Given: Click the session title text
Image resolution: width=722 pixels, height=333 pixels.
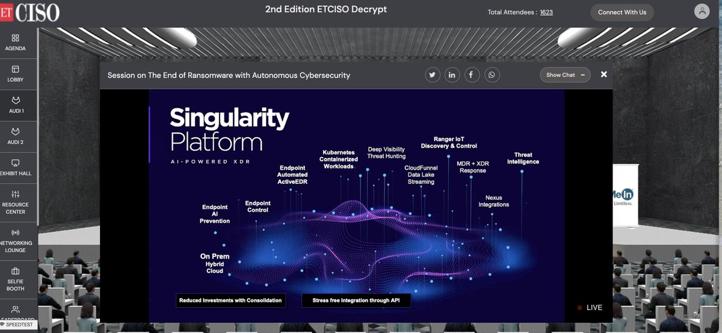Looking at the screenshot, I should [229, 75].
